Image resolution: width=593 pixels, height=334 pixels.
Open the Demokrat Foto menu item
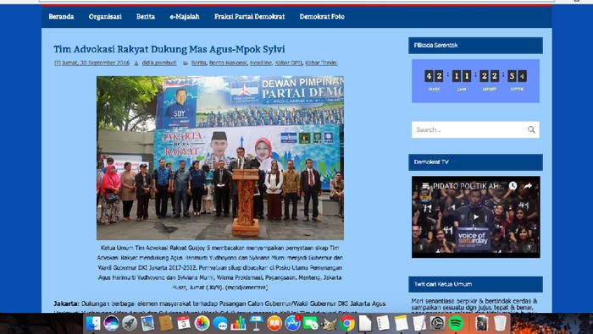pyautogui.click(x=322, y=17)
